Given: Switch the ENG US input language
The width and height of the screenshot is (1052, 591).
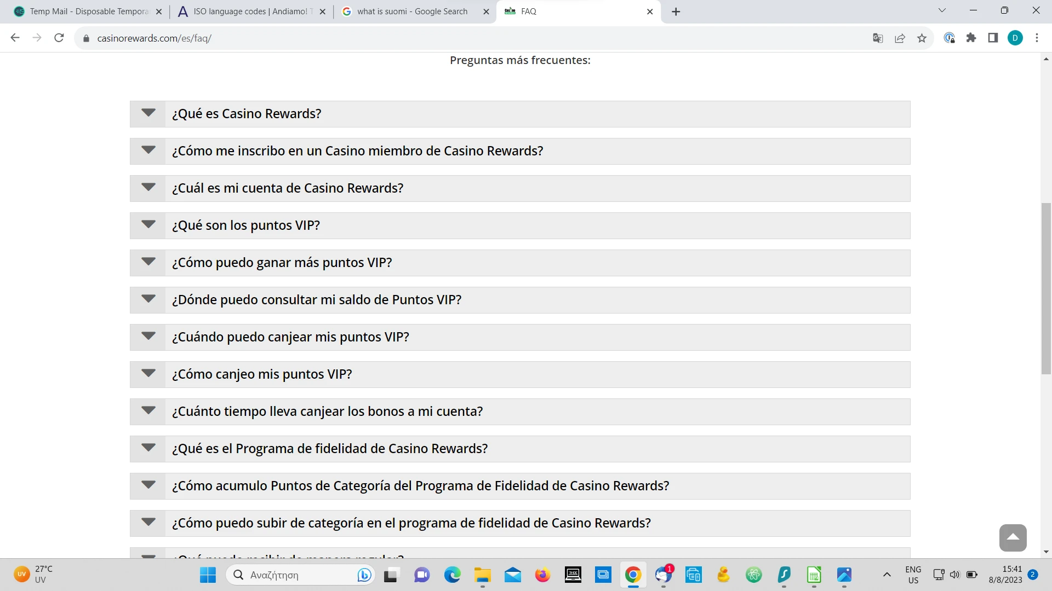Looking at the screenshot, I should point(913,575).
